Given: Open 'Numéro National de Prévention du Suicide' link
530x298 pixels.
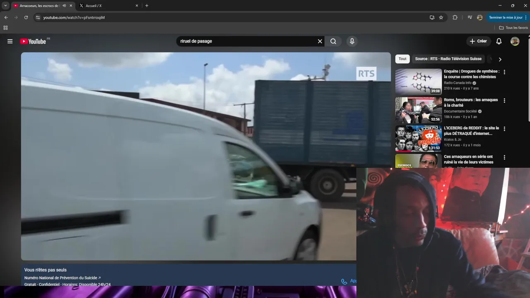Looking at the screenshot, I should click(x=63, y=278).
